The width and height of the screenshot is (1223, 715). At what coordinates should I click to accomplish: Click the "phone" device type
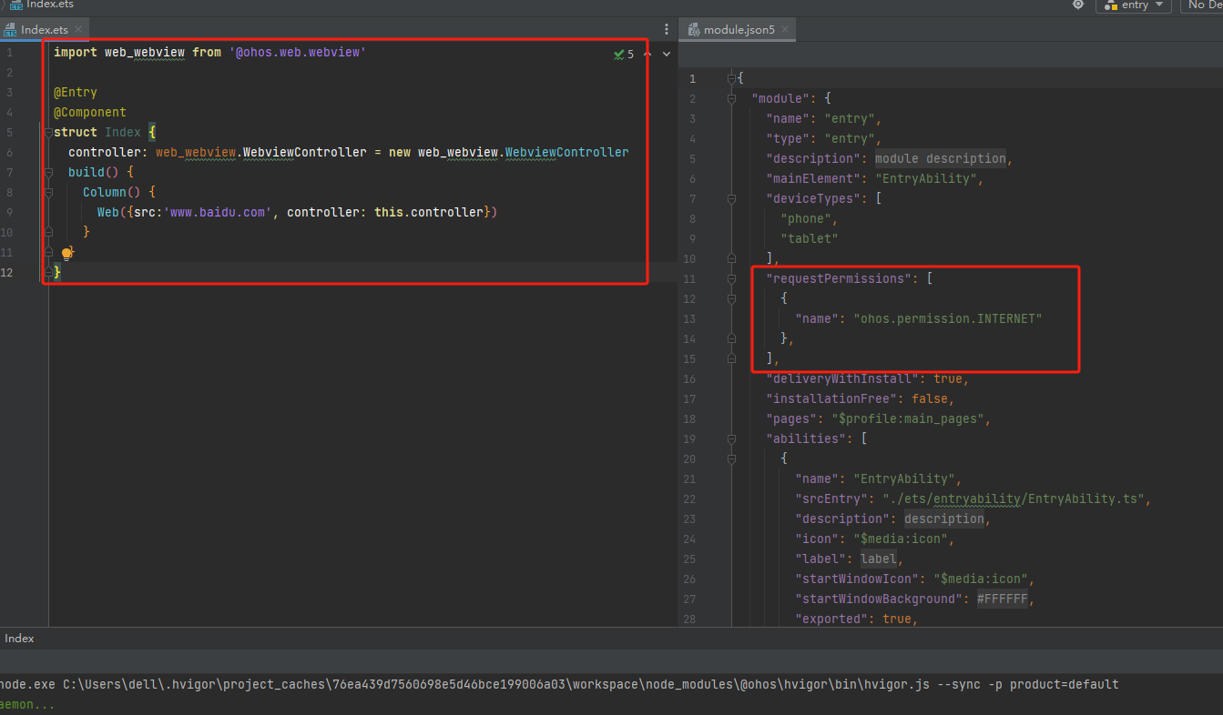coord(806,219)
